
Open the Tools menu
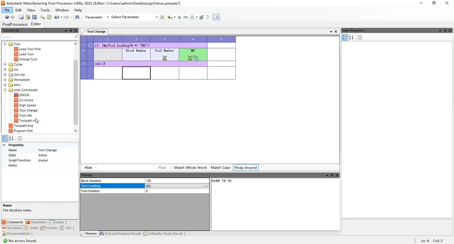click(45, 10)
